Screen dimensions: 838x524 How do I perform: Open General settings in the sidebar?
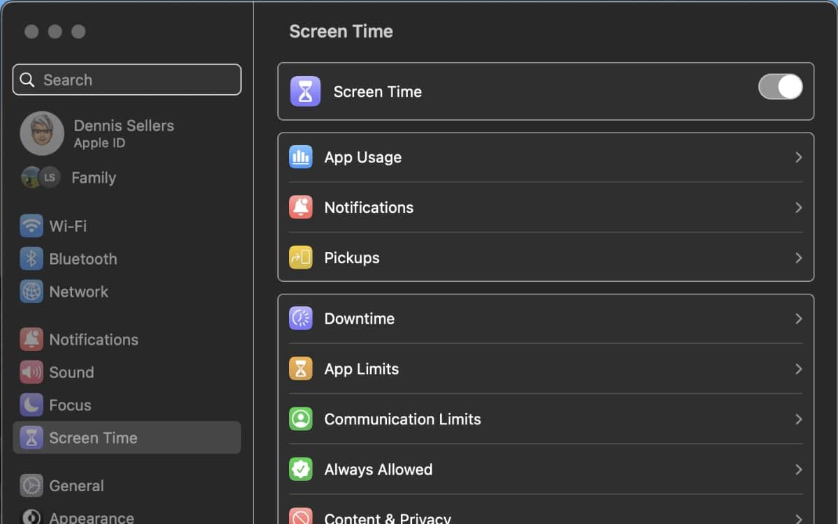(x=76, y=486)
